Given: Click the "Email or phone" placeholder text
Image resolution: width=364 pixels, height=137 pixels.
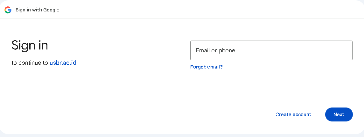Looking at the screenshot, I should tap(215, 50).
